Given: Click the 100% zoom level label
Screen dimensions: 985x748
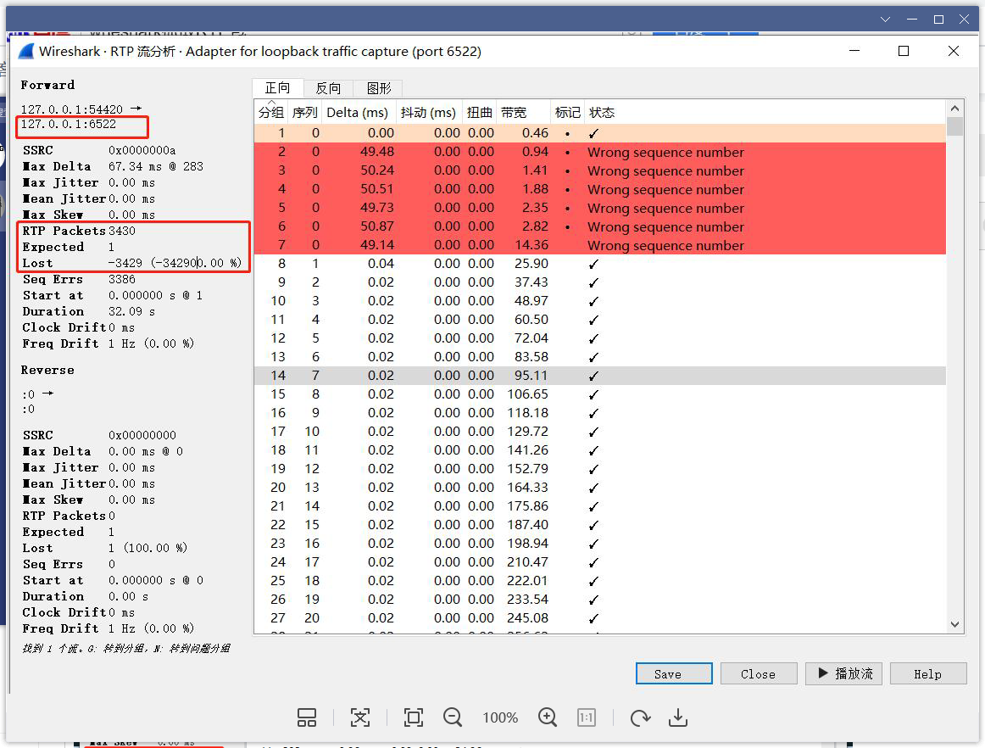Looking at the screenshot, I should click(x=499, y=717).
